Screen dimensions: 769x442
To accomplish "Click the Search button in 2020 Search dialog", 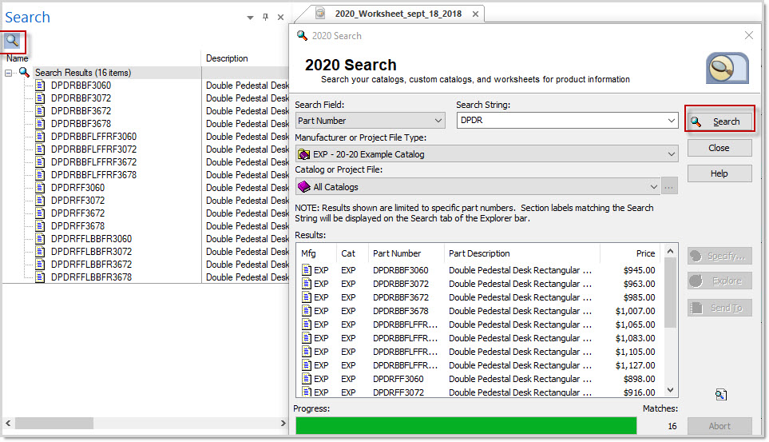I will tap(719, 121).
